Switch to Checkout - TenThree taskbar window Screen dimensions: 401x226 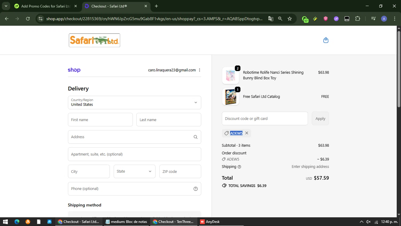coord(173,222)
